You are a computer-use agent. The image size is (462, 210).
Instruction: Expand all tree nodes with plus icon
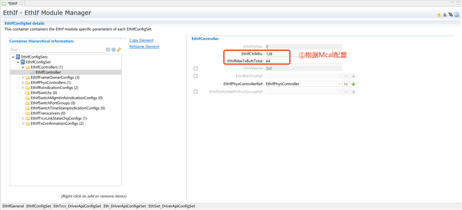point(114,50)
